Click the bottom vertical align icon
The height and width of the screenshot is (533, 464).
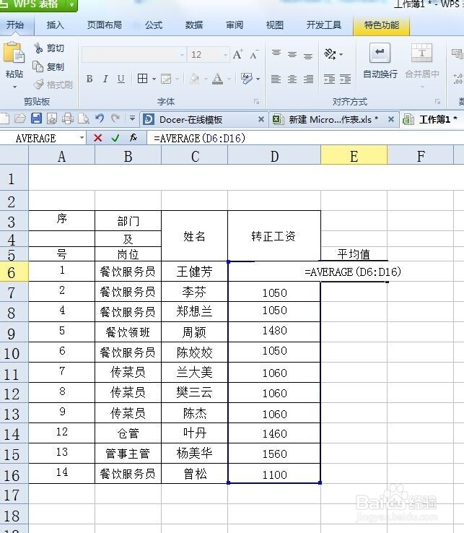[308, 56]
